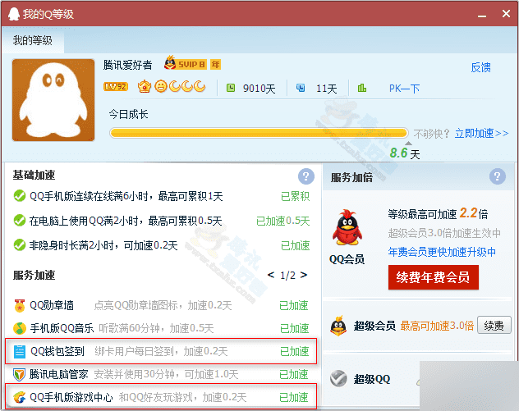
Task: Click 最高可加速3.0倍 orange text
Action: [437, 326]
